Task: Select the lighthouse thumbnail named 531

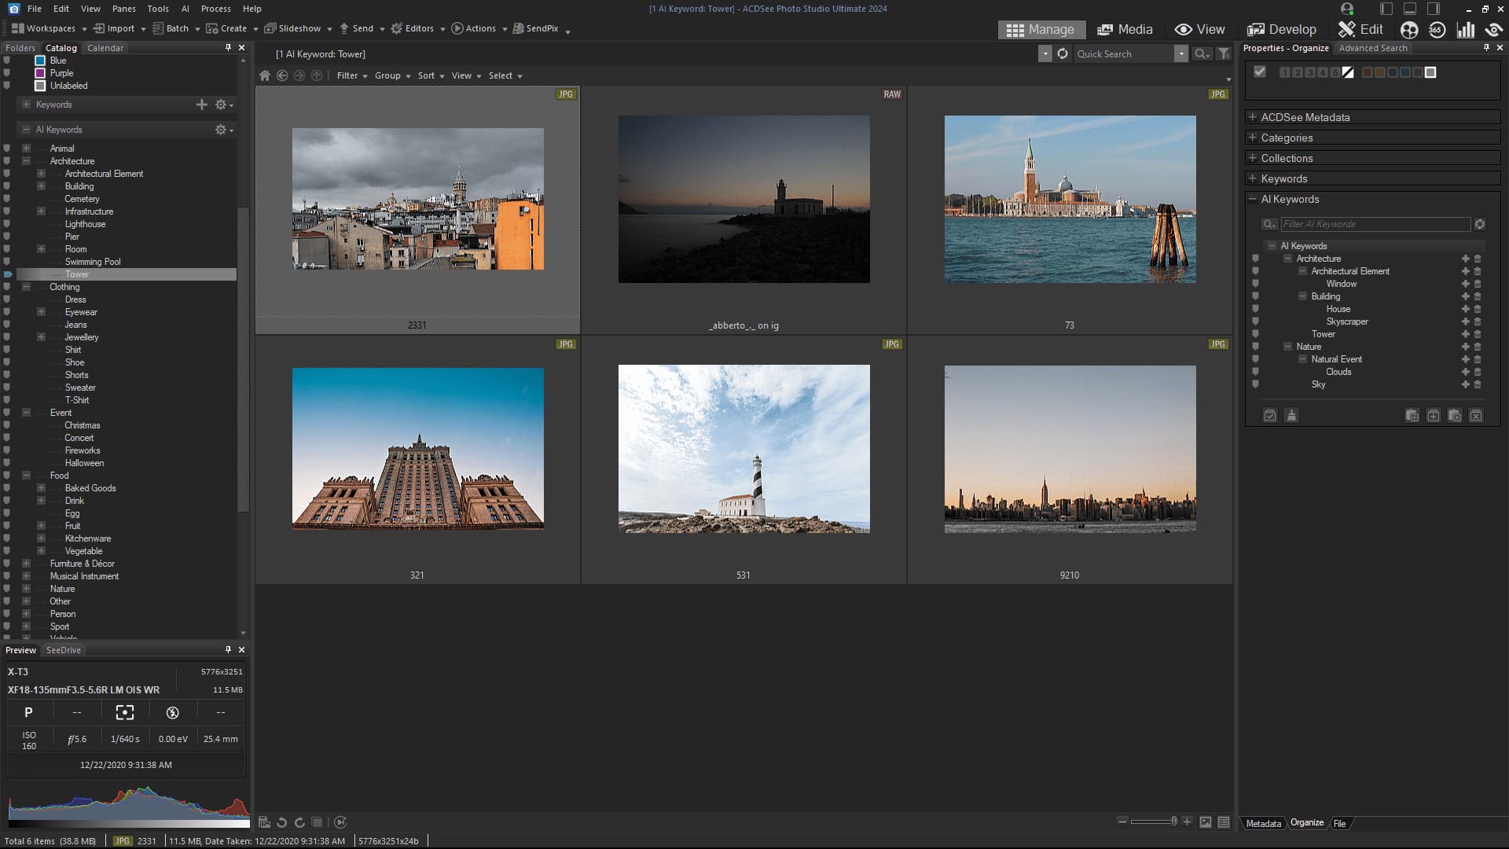Action: click(x=743, y=449)
